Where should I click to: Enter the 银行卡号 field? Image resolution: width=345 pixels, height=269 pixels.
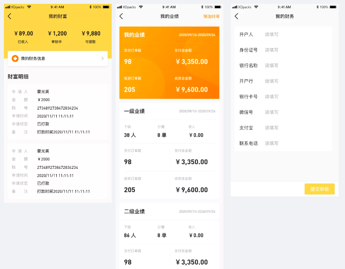pyautogui.click(x=296, y=97)
